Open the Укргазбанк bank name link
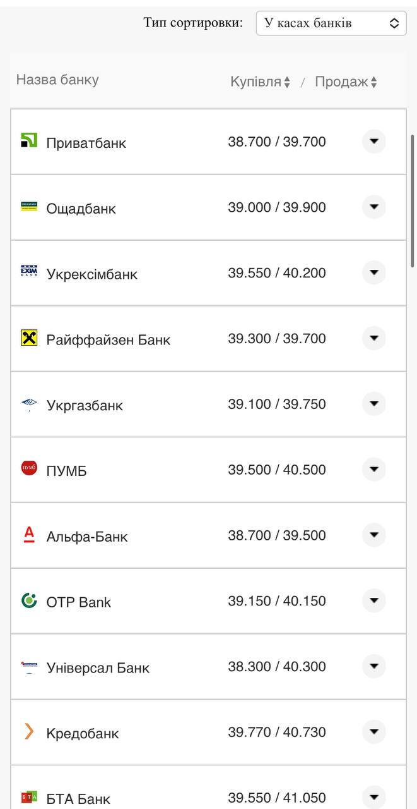Viewport: 417px width, 809px height. coord(85,406)
